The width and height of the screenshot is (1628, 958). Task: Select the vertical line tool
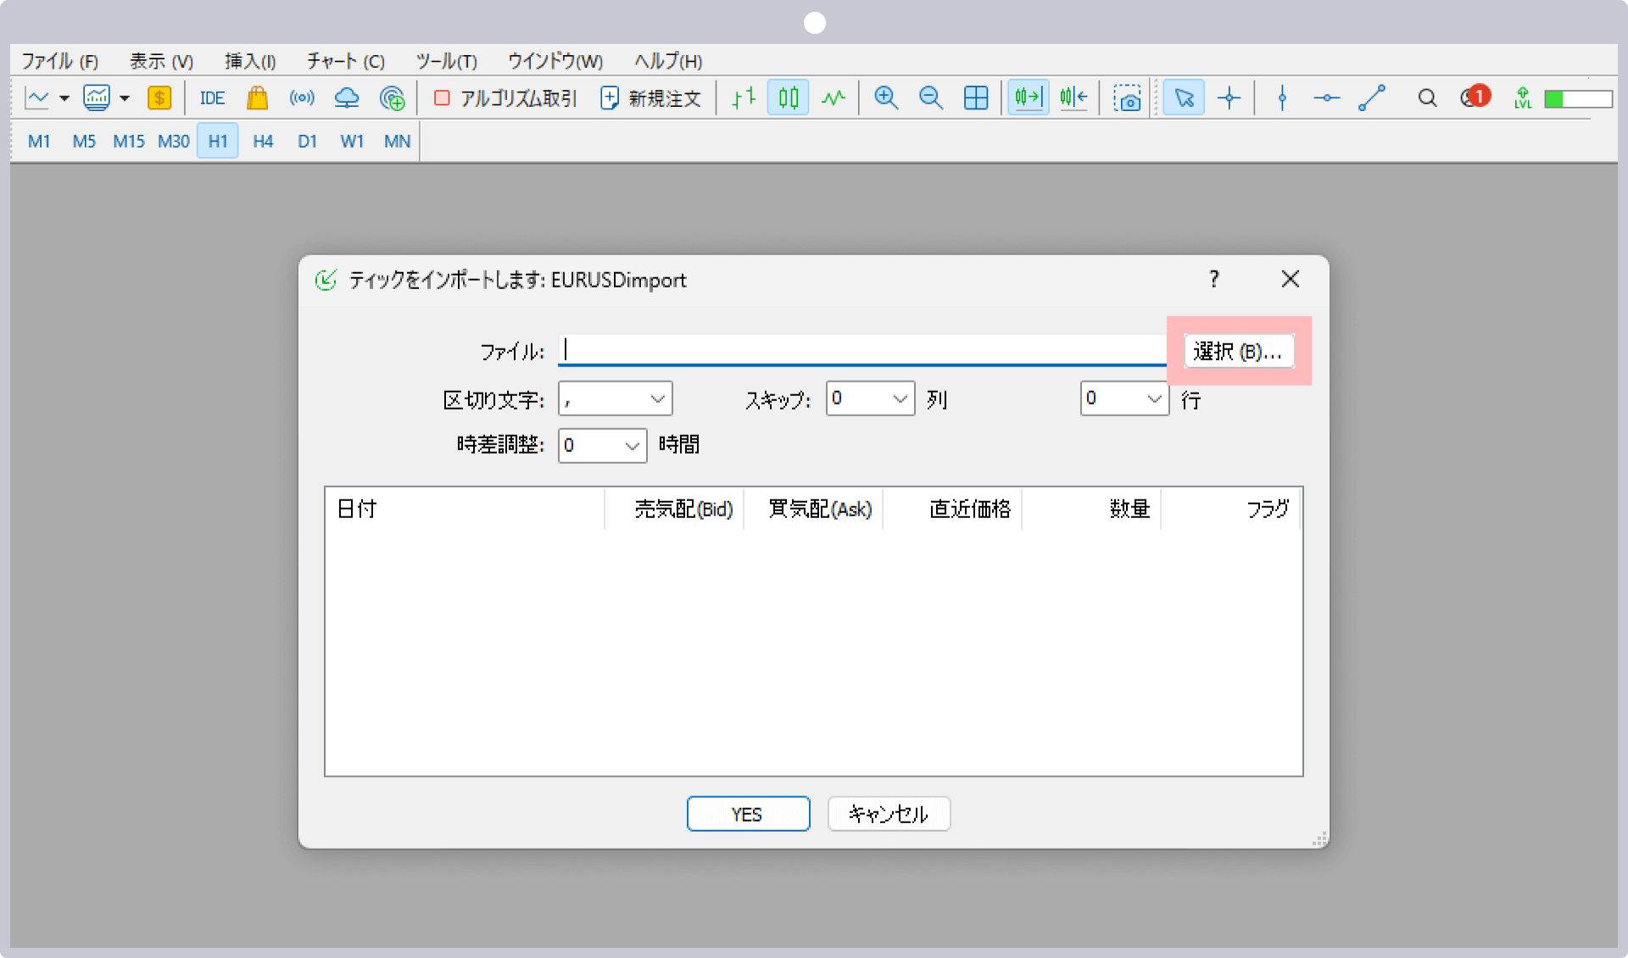[x=1282, y=98]
